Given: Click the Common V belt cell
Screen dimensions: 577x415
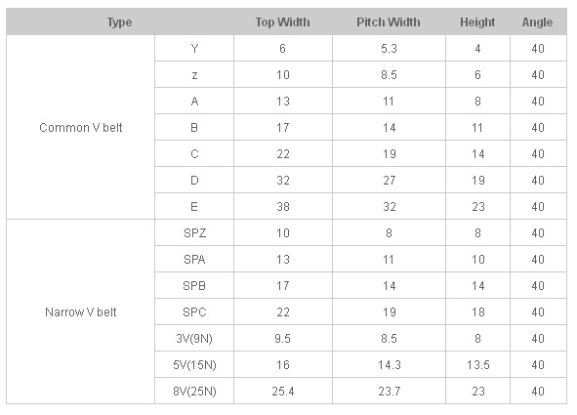Looking at the screenshot, I should (81, 127).
